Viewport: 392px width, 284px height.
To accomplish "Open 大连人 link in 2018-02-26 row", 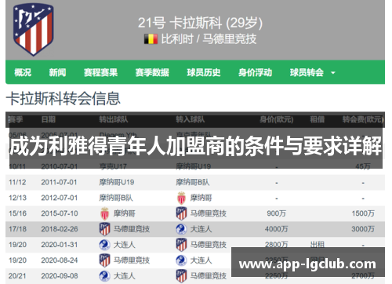I will 201,229.
